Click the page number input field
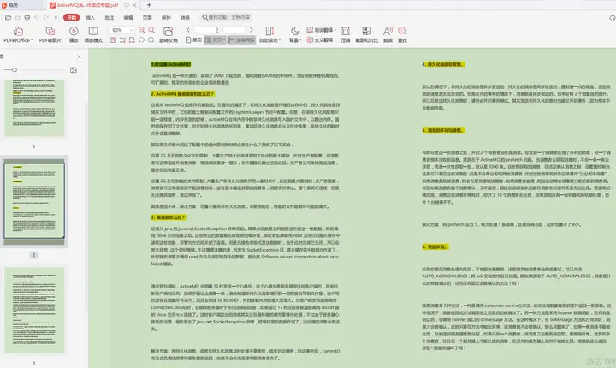Screen dimensions: 616x368 point(220,30)
